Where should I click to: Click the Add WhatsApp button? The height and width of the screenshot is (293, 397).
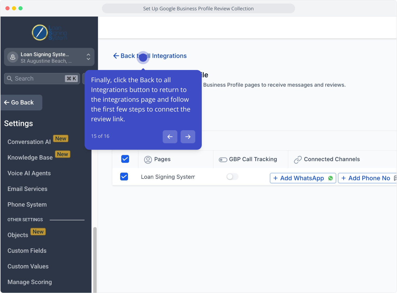(303, 178)
